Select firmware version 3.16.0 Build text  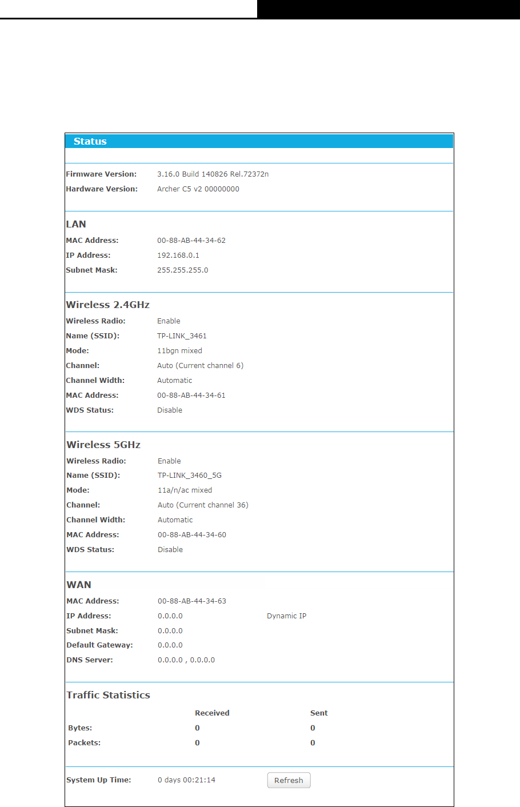213,174
